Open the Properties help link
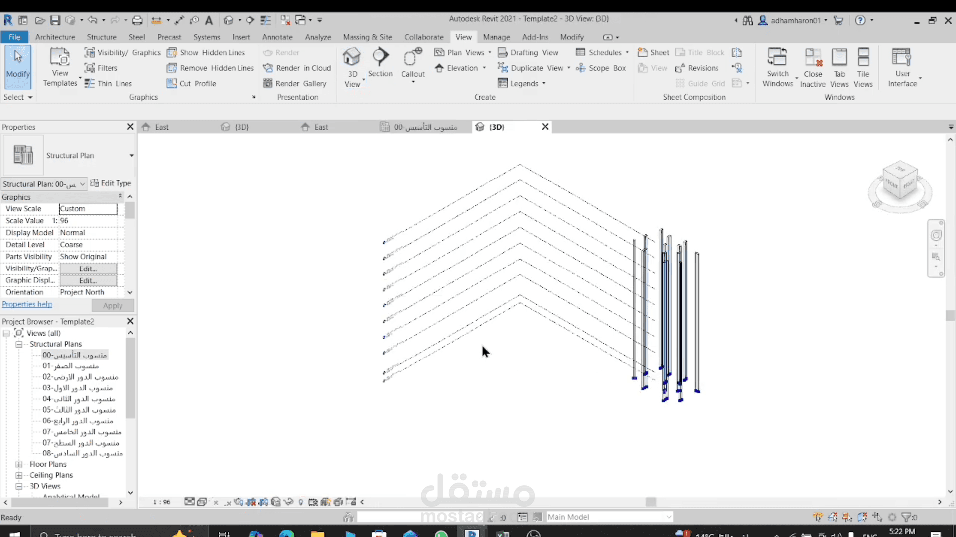The width and height of the screenshot is (956, 537). tap(27, 304)
